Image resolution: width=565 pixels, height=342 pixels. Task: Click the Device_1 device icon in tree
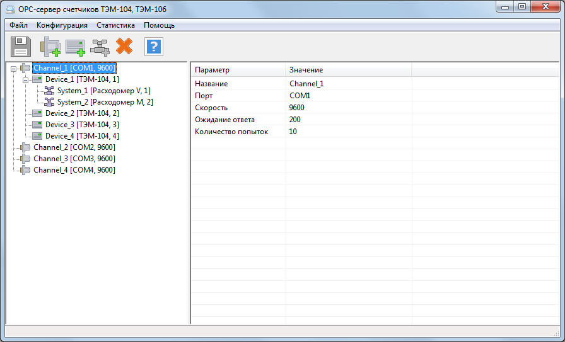pyautogui.click(x=37, y=79)
